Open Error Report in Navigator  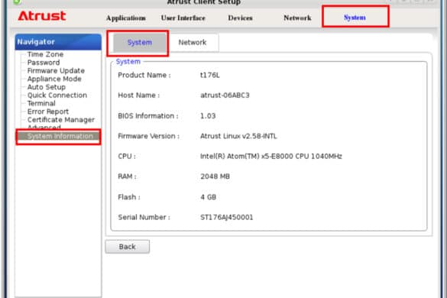48,112
